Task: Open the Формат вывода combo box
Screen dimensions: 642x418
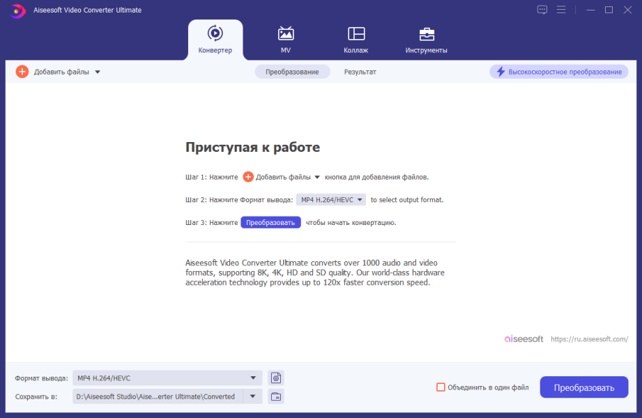Action: point(167,378)
